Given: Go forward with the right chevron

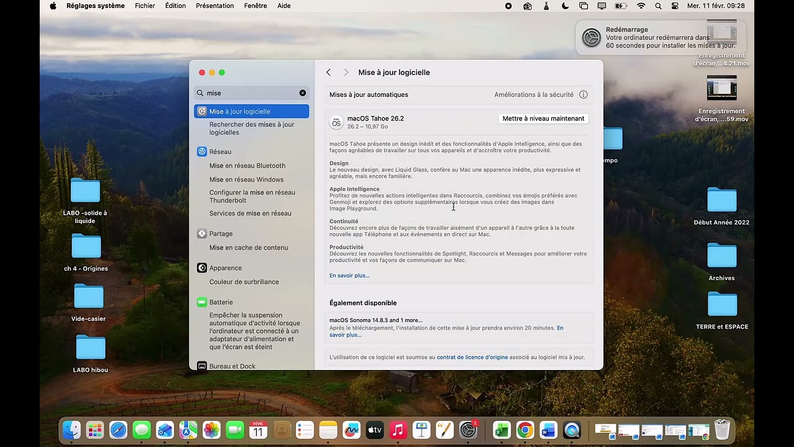Looking at the screenshot, I should click(x=346, y=73).
